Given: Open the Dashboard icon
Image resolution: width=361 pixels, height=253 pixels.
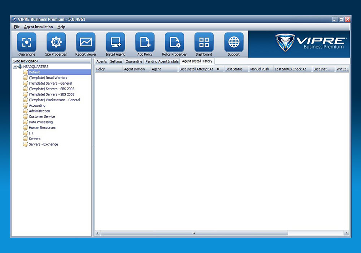Looking at the screenshot, I should point(204,42).
